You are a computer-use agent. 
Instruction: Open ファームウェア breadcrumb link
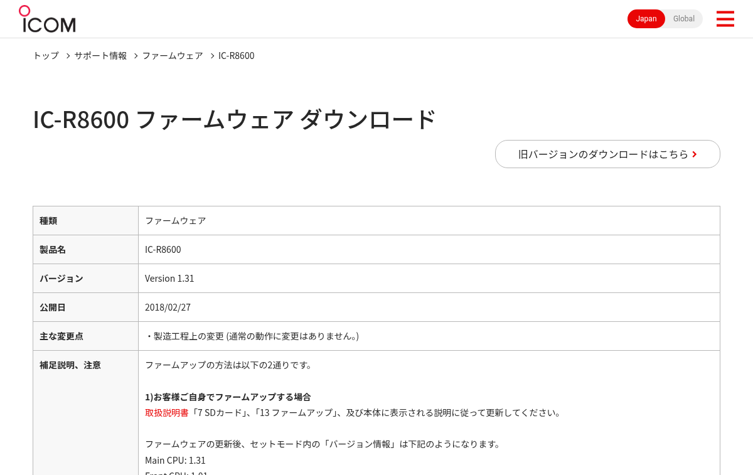point(173,56)
